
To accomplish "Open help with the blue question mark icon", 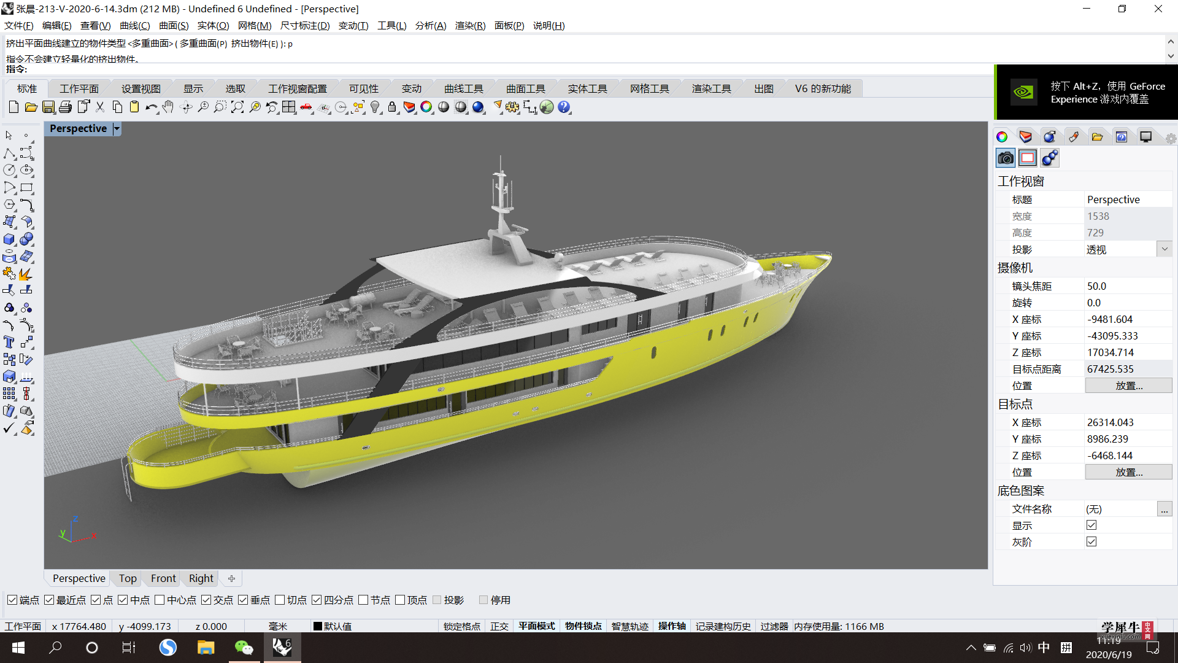I will (564, 107).
